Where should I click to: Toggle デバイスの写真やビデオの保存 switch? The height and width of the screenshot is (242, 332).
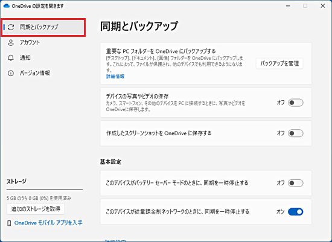[296, 103]
